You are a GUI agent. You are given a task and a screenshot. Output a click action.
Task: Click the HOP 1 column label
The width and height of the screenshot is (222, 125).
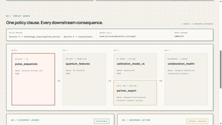(x=65, y=50)
